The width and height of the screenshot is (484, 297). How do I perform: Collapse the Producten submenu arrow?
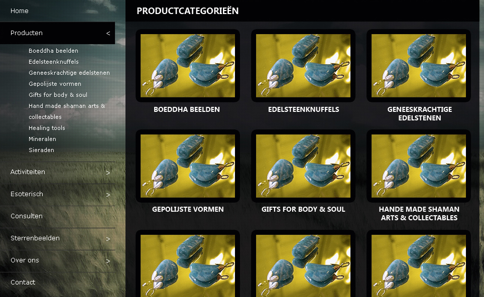point(108,33)
